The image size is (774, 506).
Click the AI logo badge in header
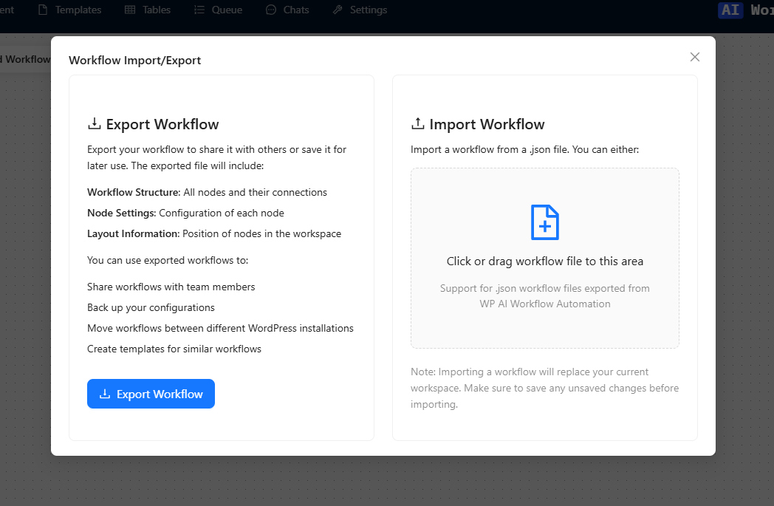(730, 10)
